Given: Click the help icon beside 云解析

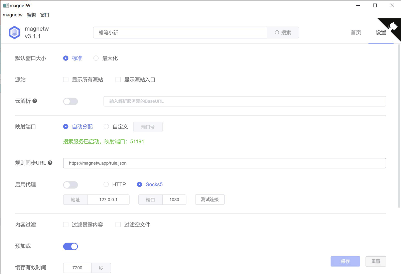Looking at the screenshot, I should pos(35,101).
